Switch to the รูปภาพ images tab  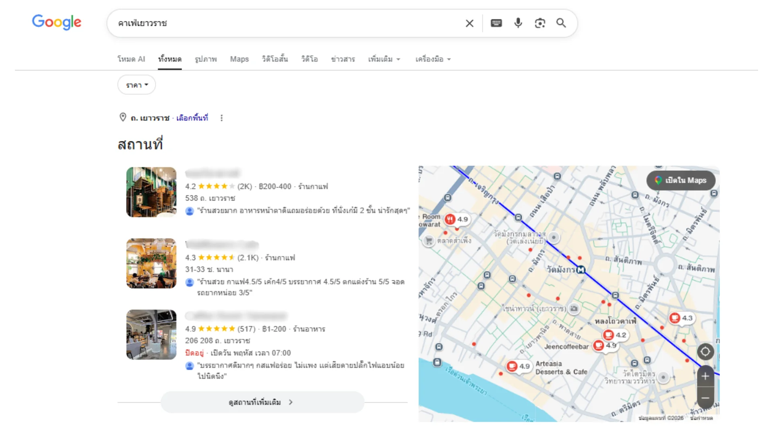pos(206,59)
